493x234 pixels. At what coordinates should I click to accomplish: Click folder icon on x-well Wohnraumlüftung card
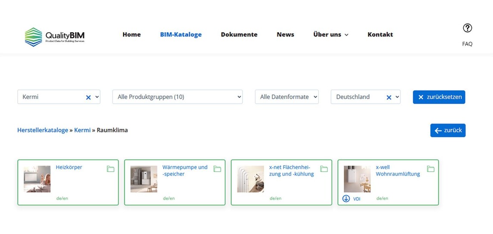[431, 169]
